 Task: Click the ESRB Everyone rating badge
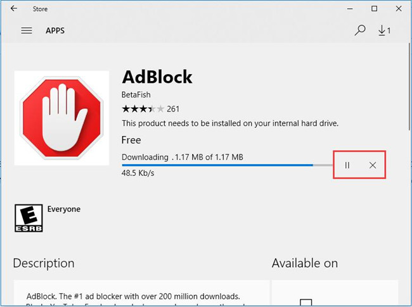click(29, 218)
